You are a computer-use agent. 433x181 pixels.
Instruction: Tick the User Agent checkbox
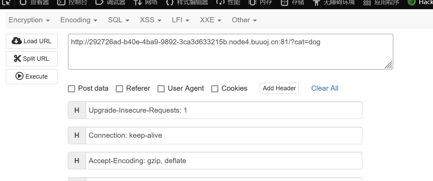(161, 89)
